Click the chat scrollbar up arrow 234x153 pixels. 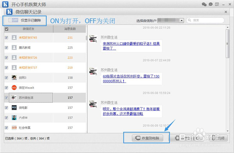coord(227,27)
